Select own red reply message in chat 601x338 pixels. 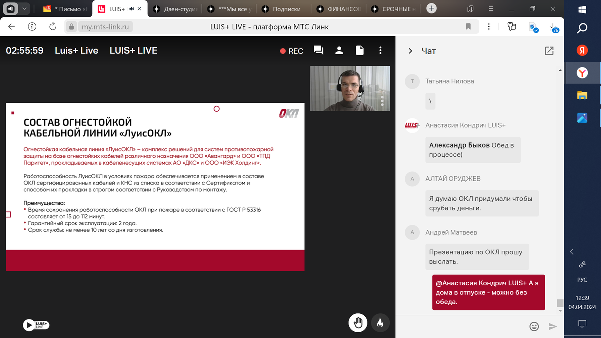pyautogui.click(x=489, y=292)
